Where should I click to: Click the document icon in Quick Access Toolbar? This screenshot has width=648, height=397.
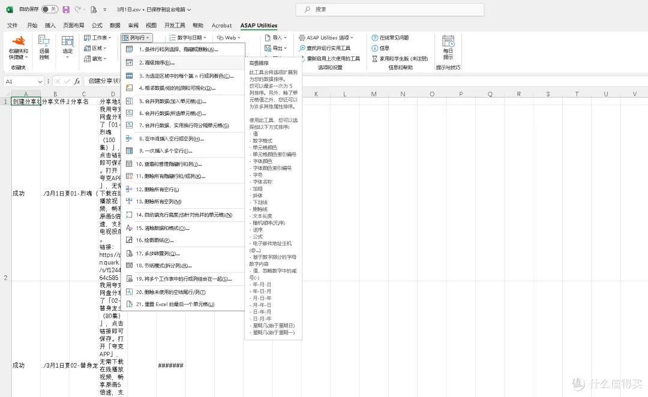(94, 9)
